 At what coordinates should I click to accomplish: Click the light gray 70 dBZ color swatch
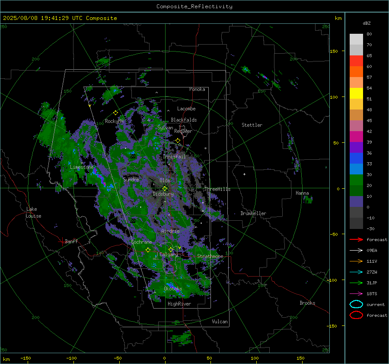click(356, 39)
